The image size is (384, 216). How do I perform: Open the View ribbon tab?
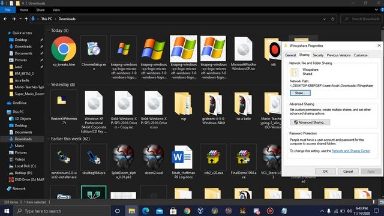point(56,10)
